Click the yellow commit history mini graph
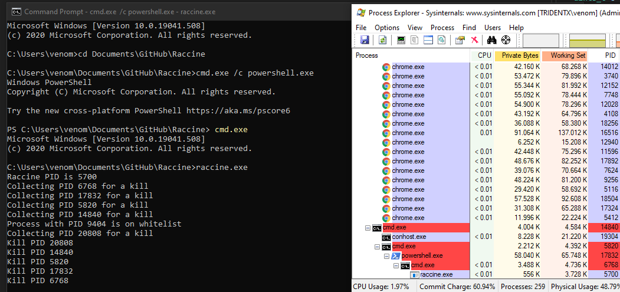620x292 pixels. click(x=587, y=41)
